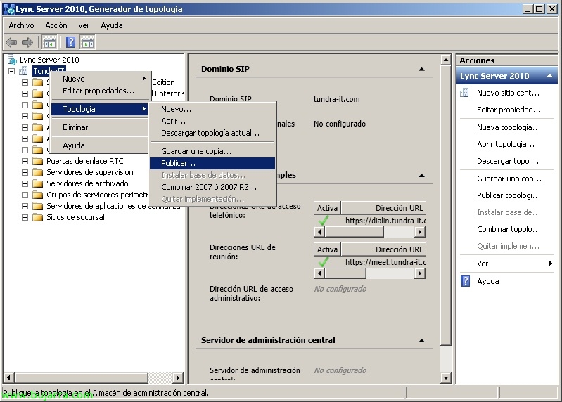
Task: Expand the Grupos de servidores perimetrales node
Action: 25,195
